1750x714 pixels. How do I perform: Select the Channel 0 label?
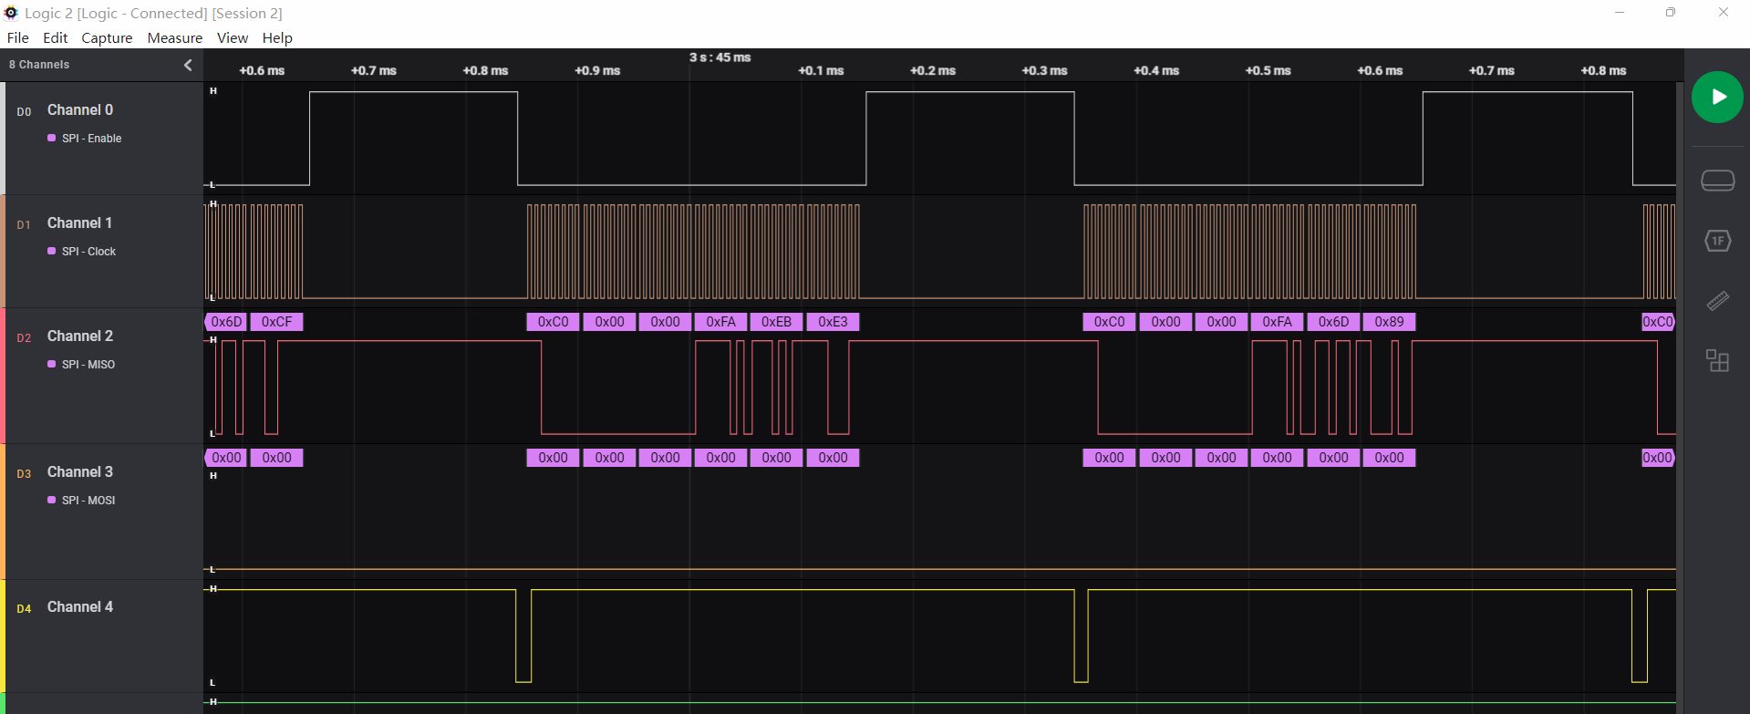coord(80,109)
